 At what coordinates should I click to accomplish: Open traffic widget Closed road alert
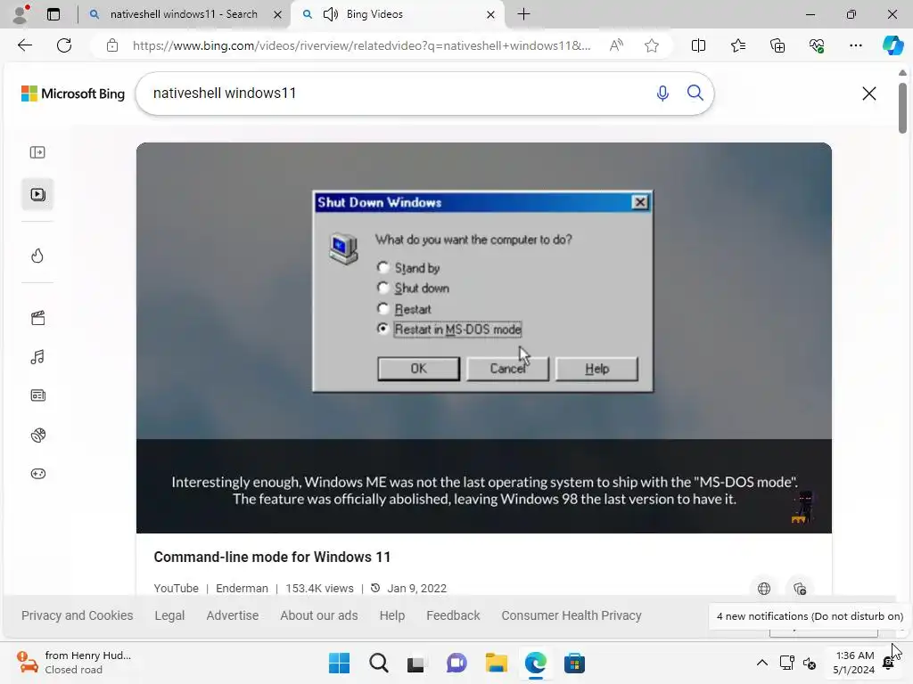75,663
